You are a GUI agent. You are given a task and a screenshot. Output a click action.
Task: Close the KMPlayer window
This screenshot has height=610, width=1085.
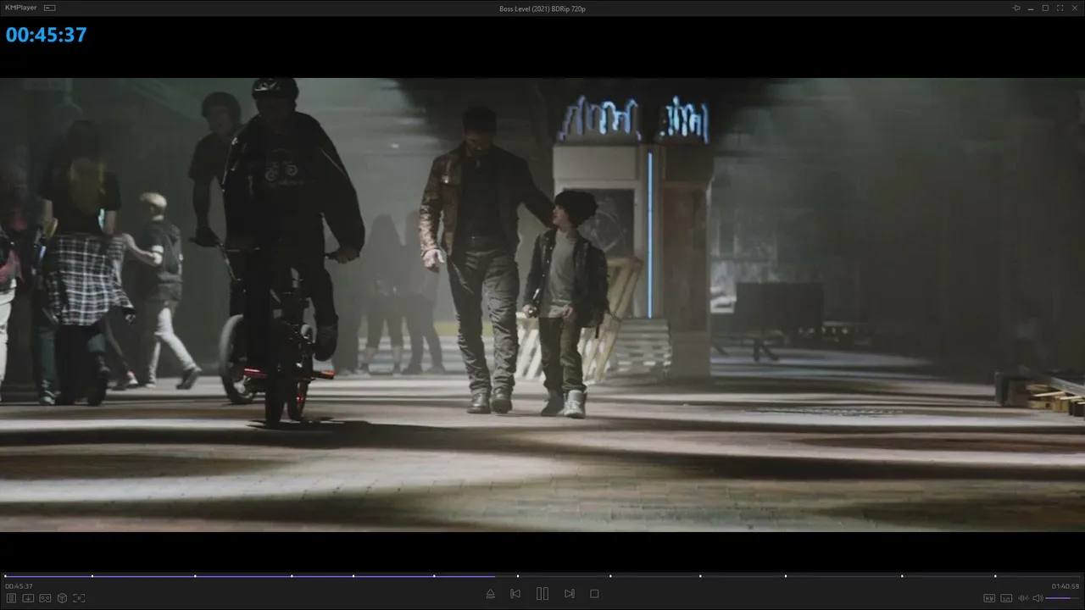1074,8
